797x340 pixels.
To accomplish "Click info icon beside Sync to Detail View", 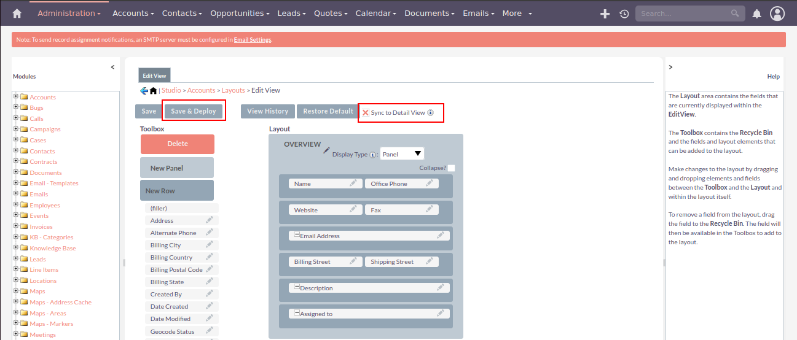I will 431,113.
